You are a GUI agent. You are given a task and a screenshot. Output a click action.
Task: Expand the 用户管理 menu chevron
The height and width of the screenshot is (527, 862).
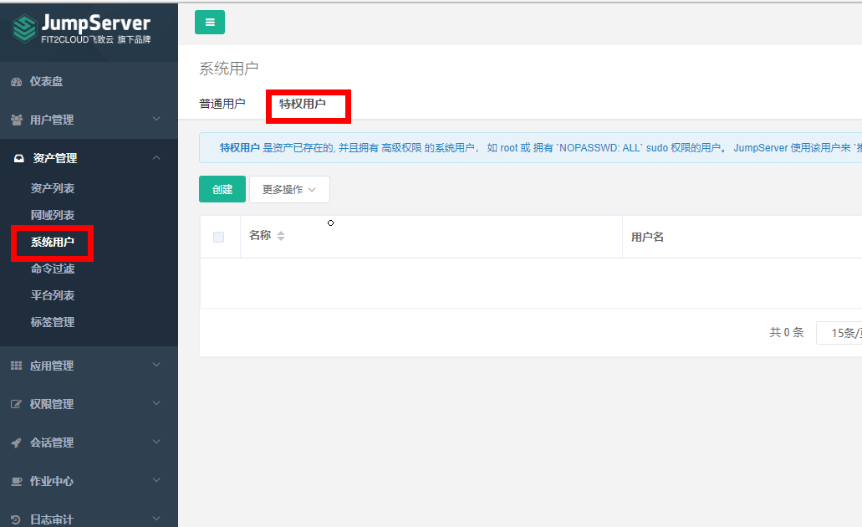click(x=156, y=119)
